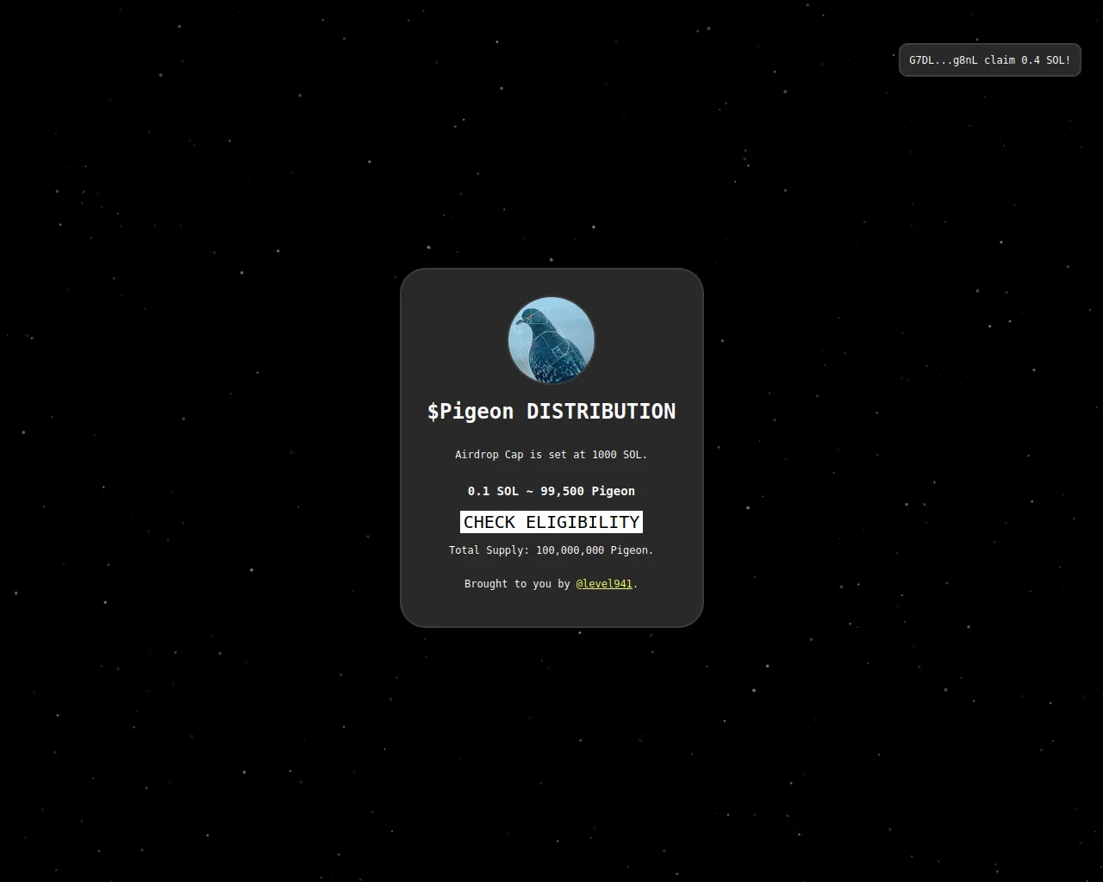This screenshot has height=882, width=1103.
Task: Click the '$Pigeon' word in the heading
Action: tap(470, 412)
